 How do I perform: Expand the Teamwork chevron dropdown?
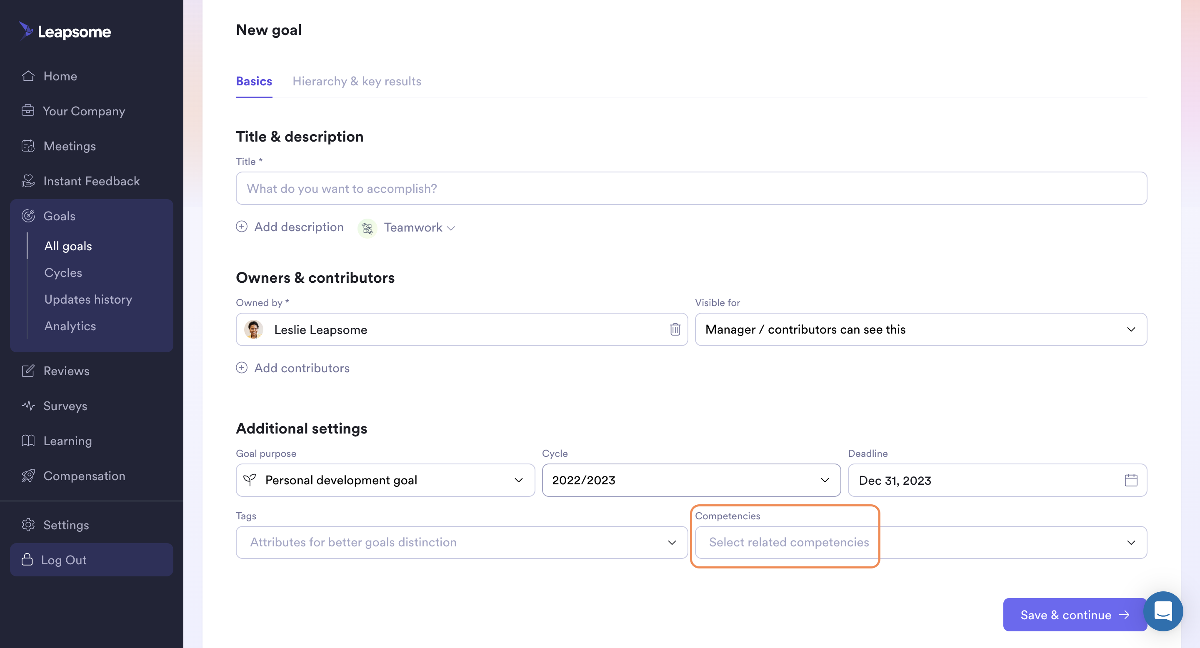coord(450,228)
